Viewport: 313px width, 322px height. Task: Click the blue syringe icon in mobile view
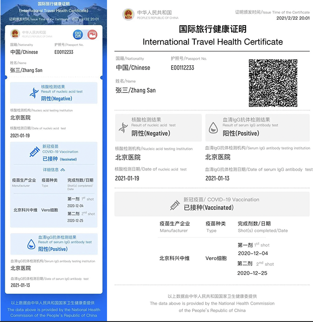(x=34, y=152)
